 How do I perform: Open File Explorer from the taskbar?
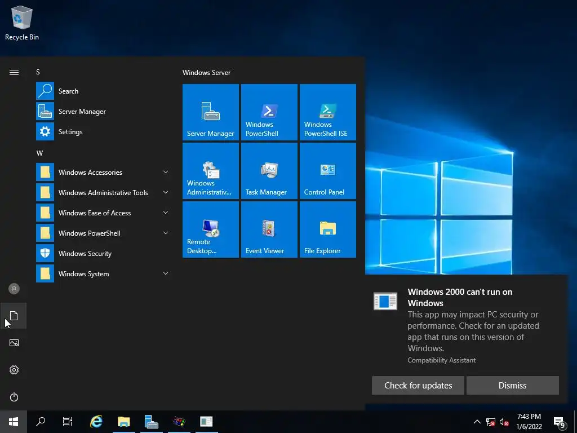pyautogui.click(x=123, y=422)
